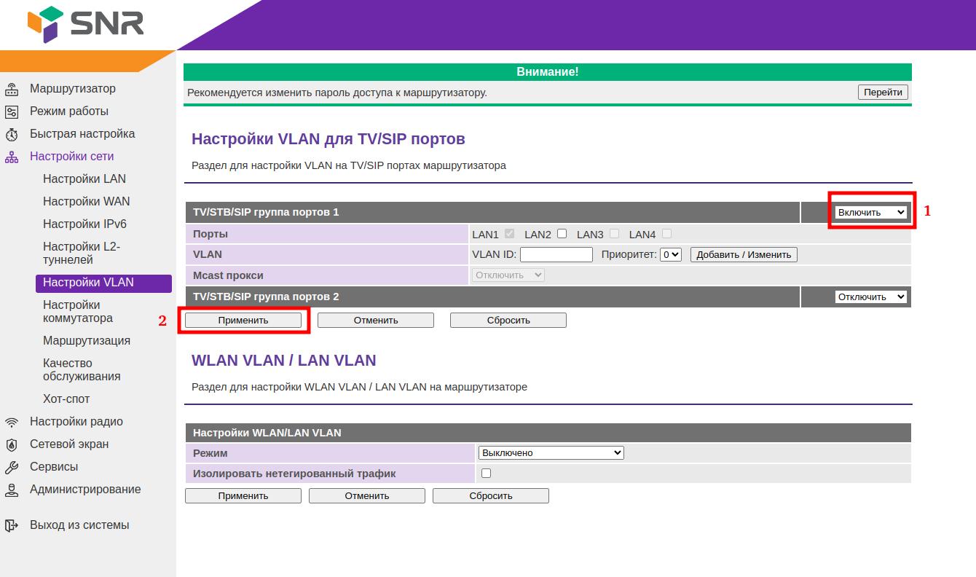
Task: Click 'Настройки VLAN для TV/SIP портов' heading
Action: pyautogui.click(x=328, y=138)
